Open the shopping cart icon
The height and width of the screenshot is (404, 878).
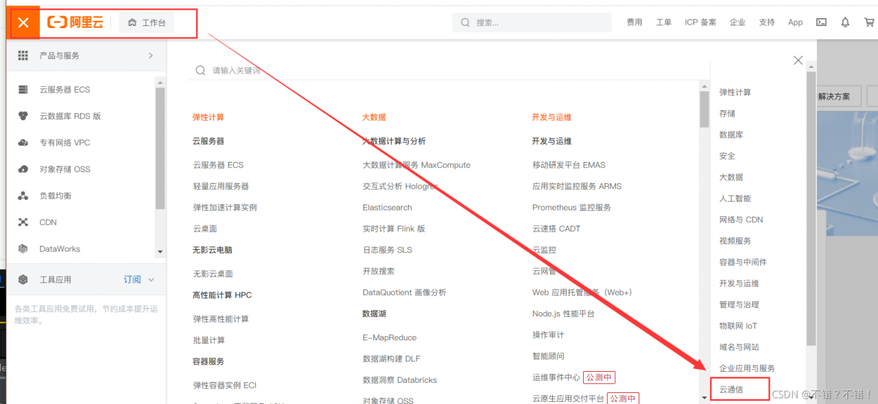[x=869, y=22]
